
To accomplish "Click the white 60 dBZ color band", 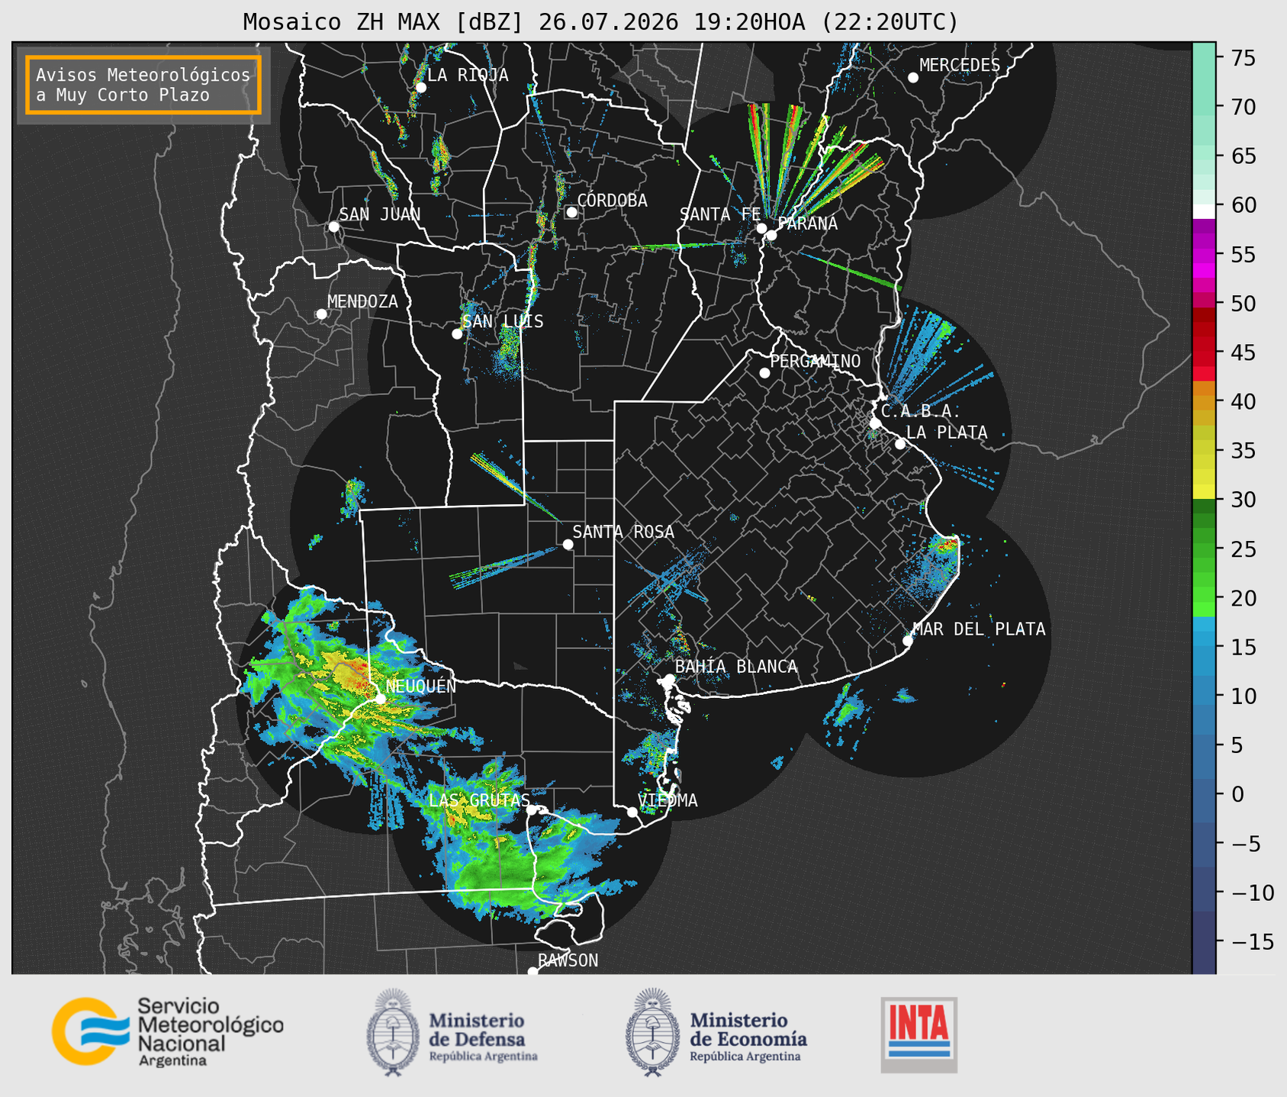I will [1204, 211].
